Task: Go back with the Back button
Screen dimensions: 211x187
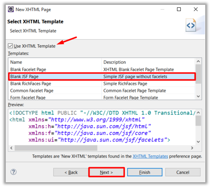Action: point(71,172)
